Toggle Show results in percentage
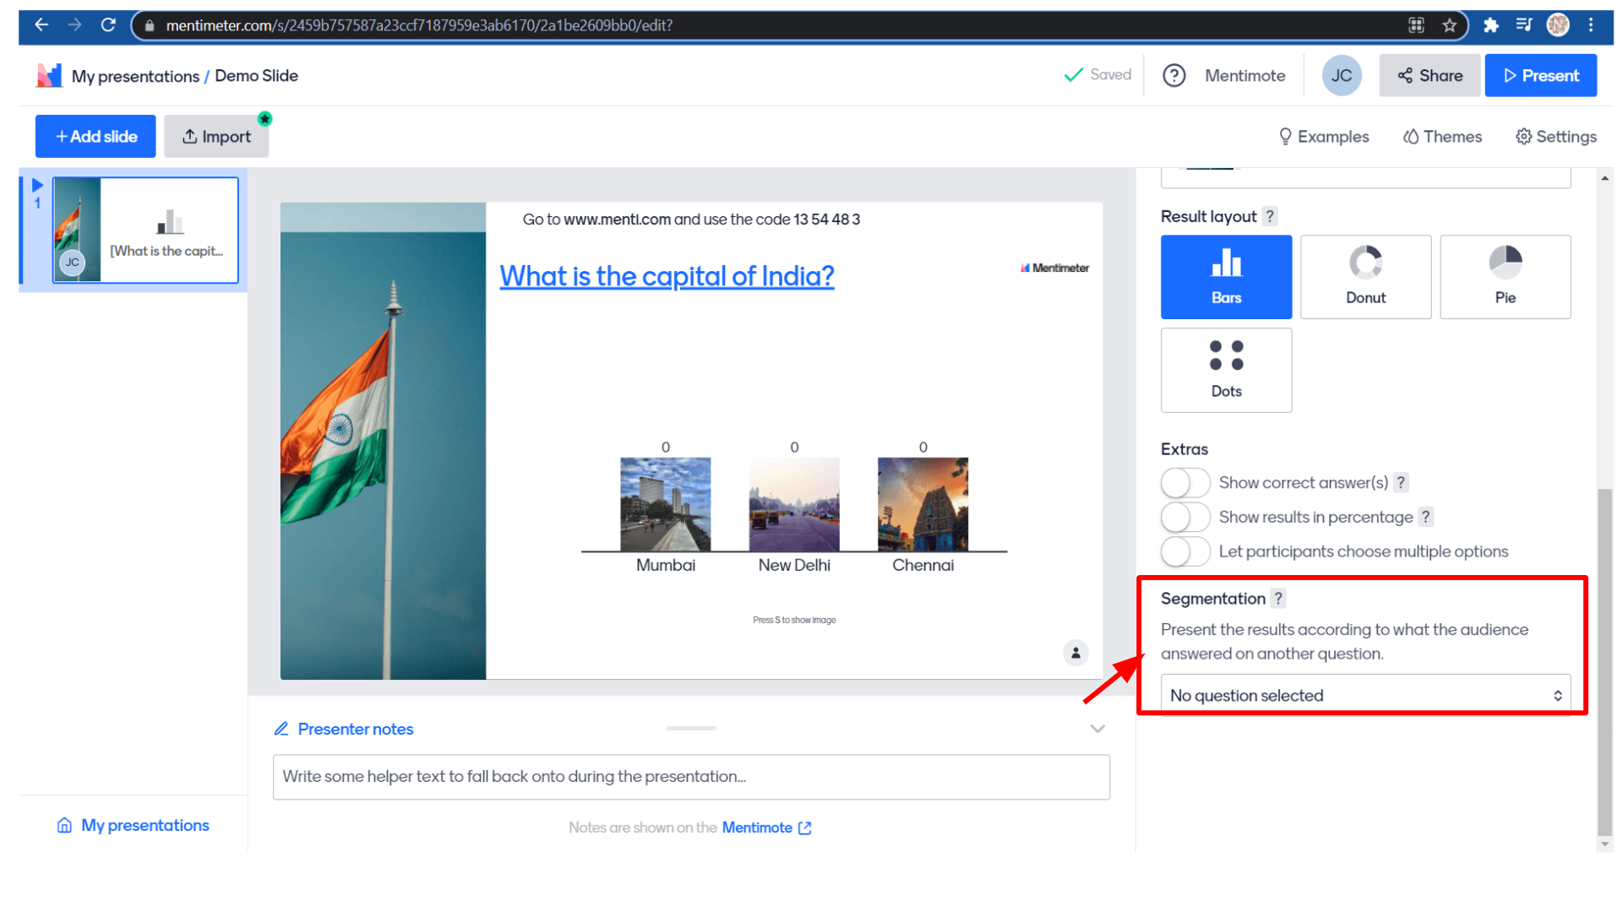This screenshot has width=1622, height=912. [1184, 517]
